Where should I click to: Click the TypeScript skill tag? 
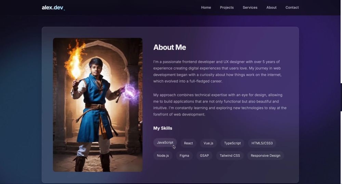click(232, 143)
